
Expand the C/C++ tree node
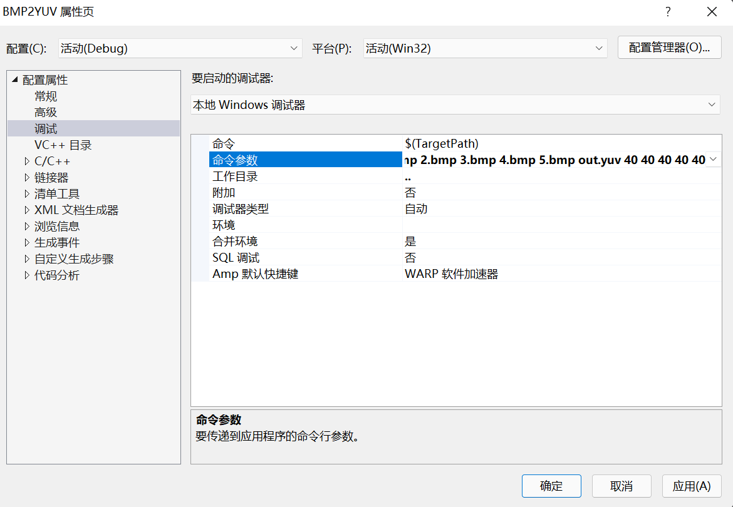(26, 161)
